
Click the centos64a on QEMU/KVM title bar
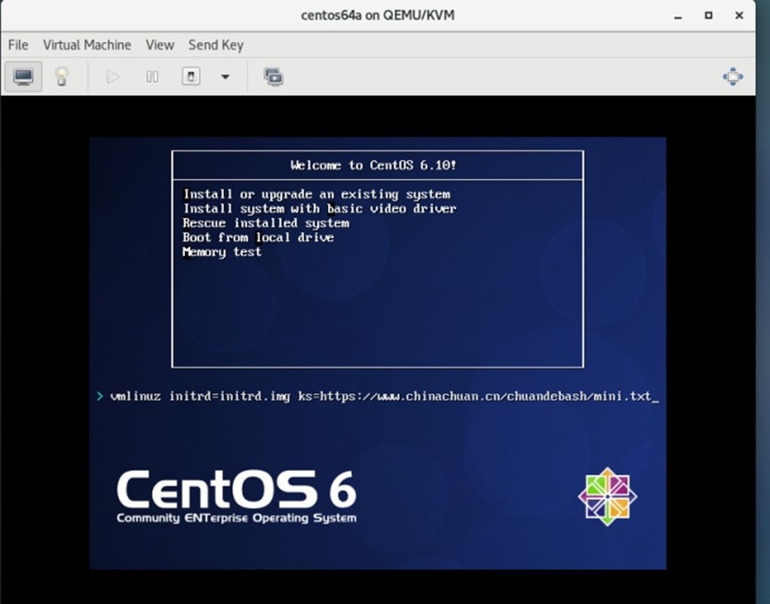pos(378,15)
